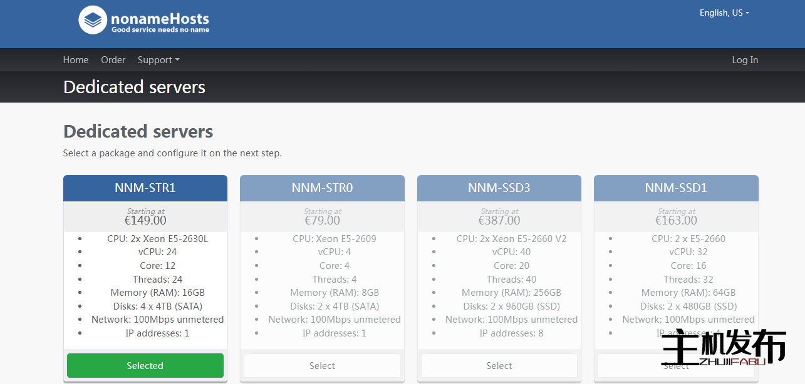Click the NNM-SSD1 package header

676,188
